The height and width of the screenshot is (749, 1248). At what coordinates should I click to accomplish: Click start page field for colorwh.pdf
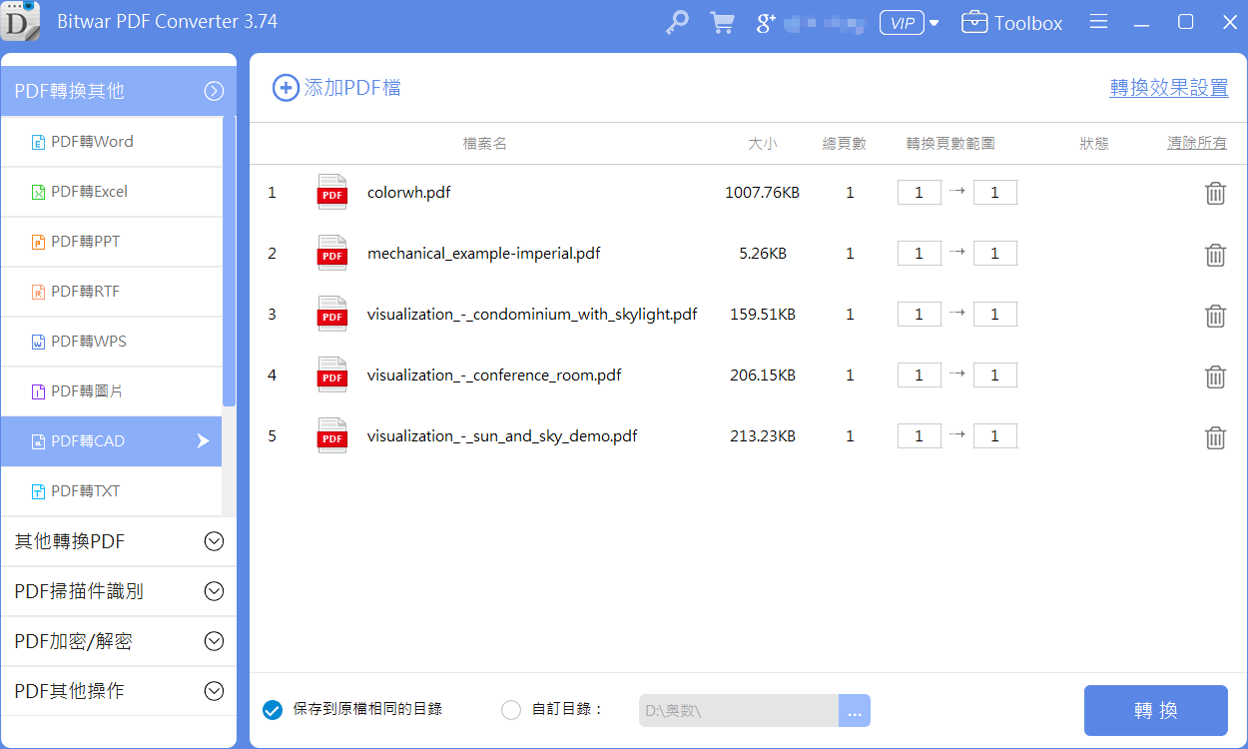(920, 193)
